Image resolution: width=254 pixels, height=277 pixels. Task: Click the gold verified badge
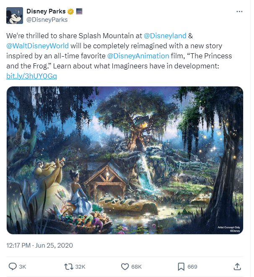tap(72, 11)
